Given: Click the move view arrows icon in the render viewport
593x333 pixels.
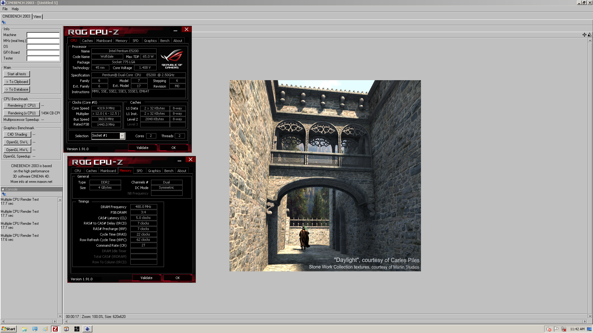Looking at the screenshot, I should pos(584,35).
